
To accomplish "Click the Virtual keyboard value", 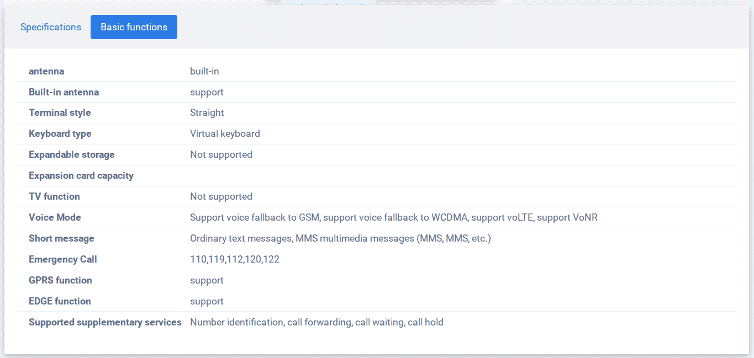I will pos(225,133).
